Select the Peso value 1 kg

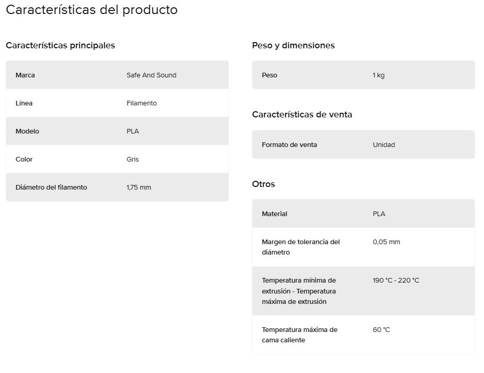[379, 75]
